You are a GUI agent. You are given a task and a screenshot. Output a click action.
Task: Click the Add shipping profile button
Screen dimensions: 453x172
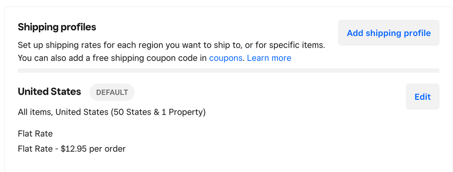click(x=389, y=33)
